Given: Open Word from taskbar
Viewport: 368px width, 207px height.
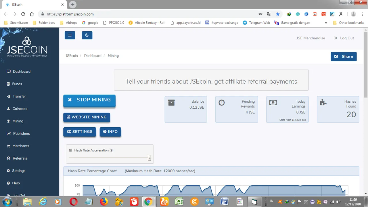Looking at the screenshot, I should (225, 202).
